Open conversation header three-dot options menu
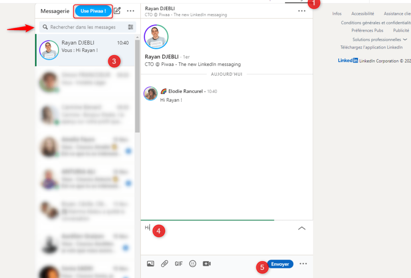Viewport: 411px width, 278px height. pyautogui.click(x=302, y=11)
